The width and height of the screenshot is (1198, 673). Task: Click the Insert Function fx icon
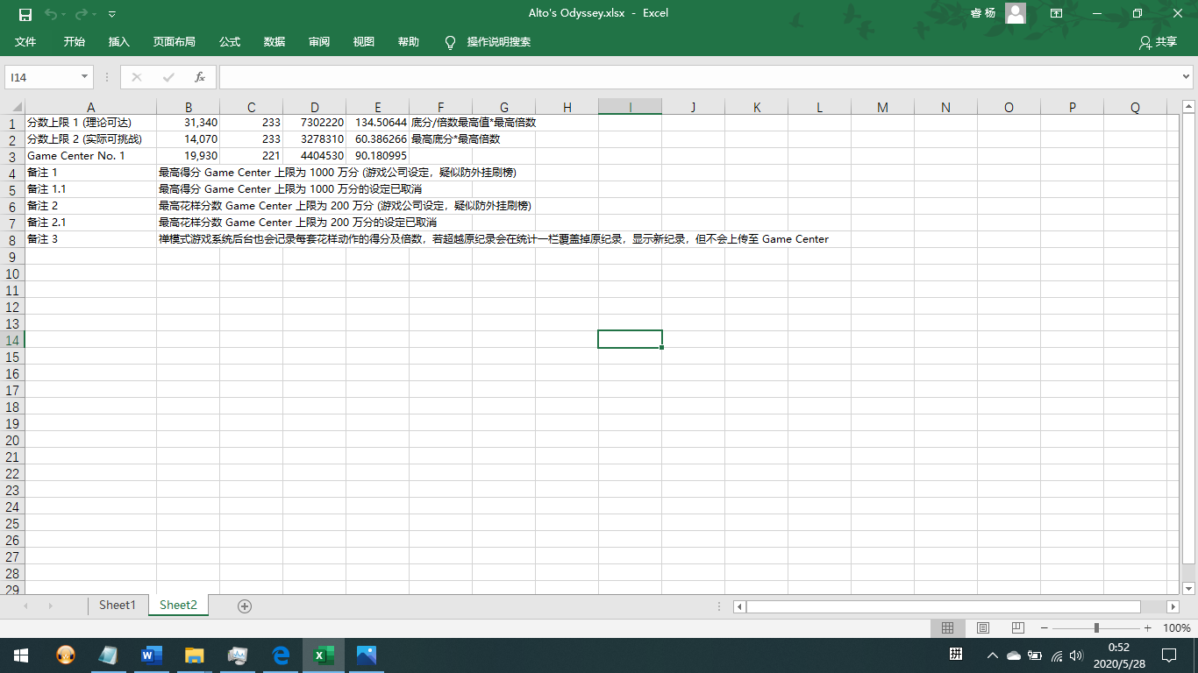click(200, 77)
